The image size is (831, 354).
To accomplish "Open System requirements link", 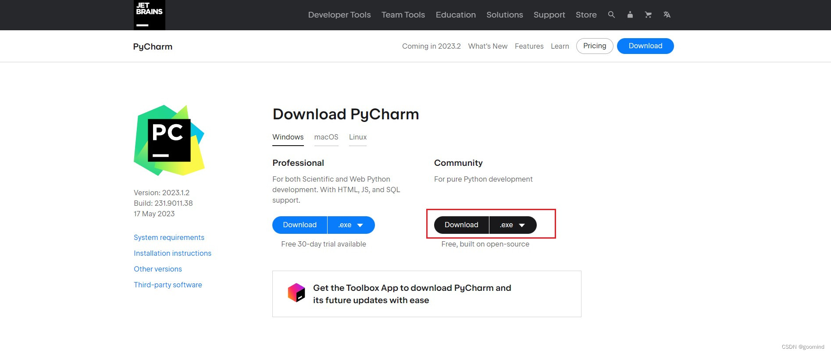I will tap(169, 237).
